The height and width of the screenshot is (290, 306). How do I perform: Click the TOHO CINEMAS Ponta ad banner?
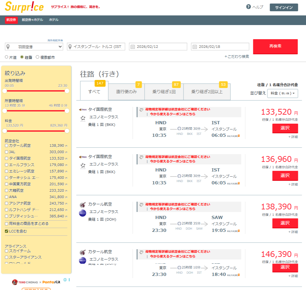point(36,282)
